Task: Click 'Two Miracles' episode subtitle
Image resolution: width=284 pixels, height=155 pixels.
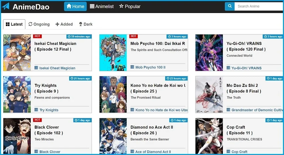Action: (44, 139)
